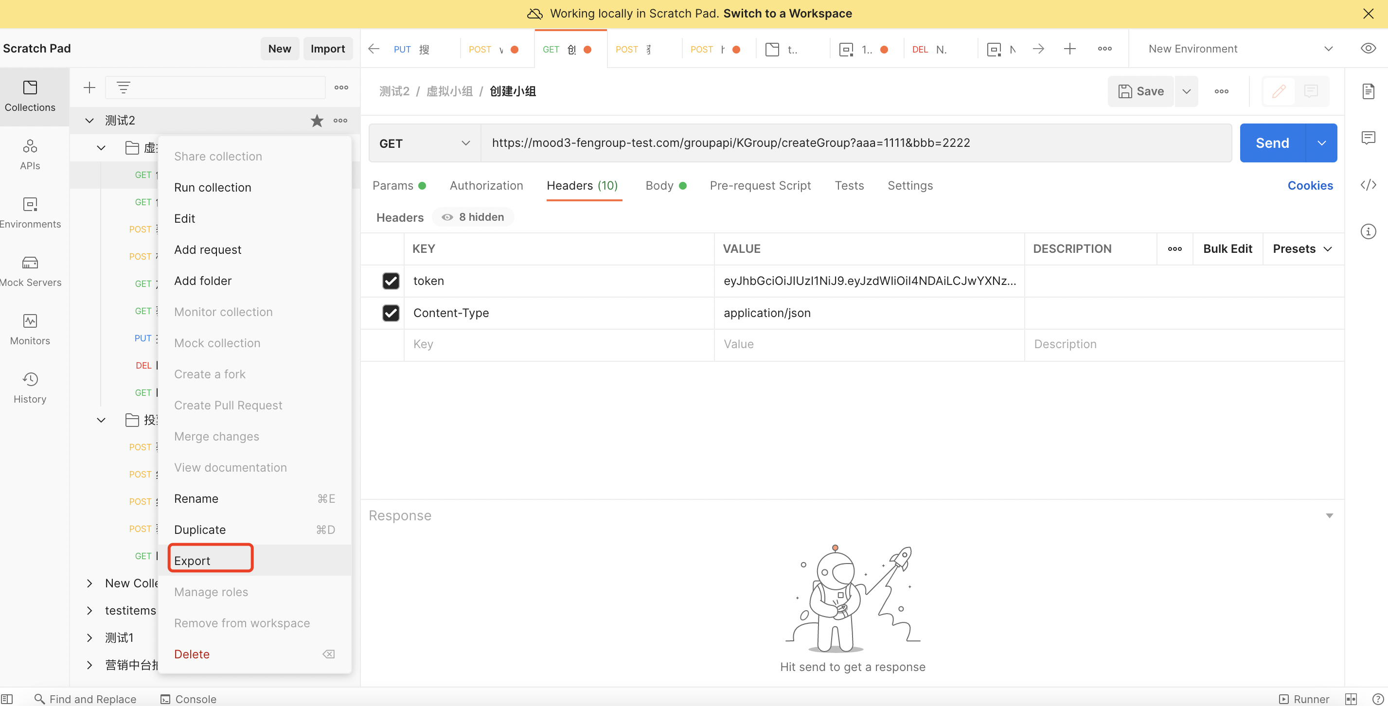Expand the testitems collection

(89, 610)
